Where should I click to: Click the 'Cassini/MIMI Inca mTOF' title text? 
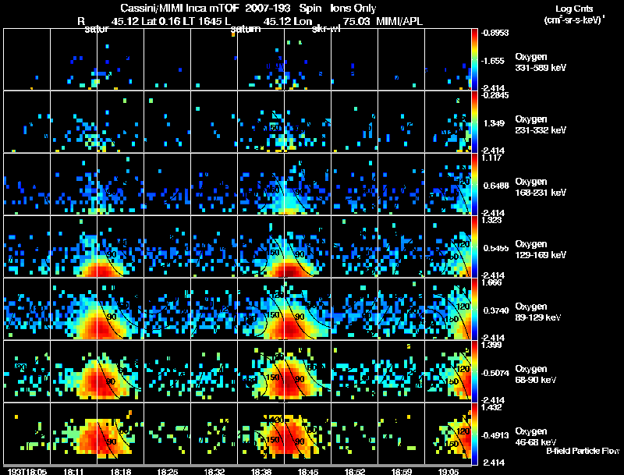[x=179, y=9]
